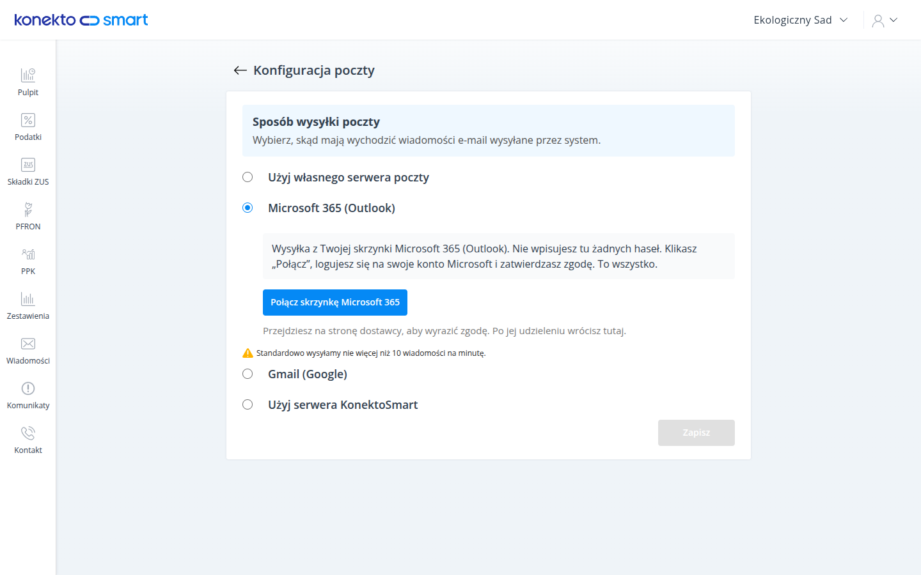Click the back arrow next to Konfiguracja poczty
Viewport: 921px width, 575px height.
coord(240,70)
